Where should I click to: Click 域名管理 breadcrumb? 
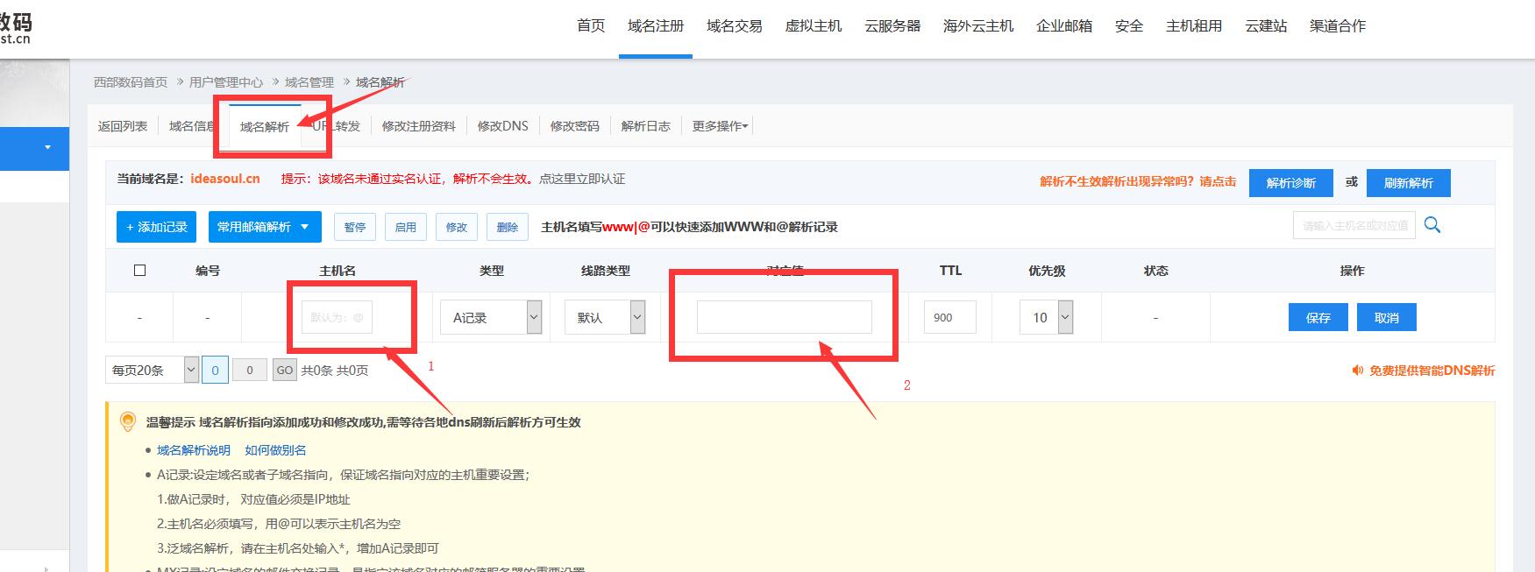click(309, 82)
